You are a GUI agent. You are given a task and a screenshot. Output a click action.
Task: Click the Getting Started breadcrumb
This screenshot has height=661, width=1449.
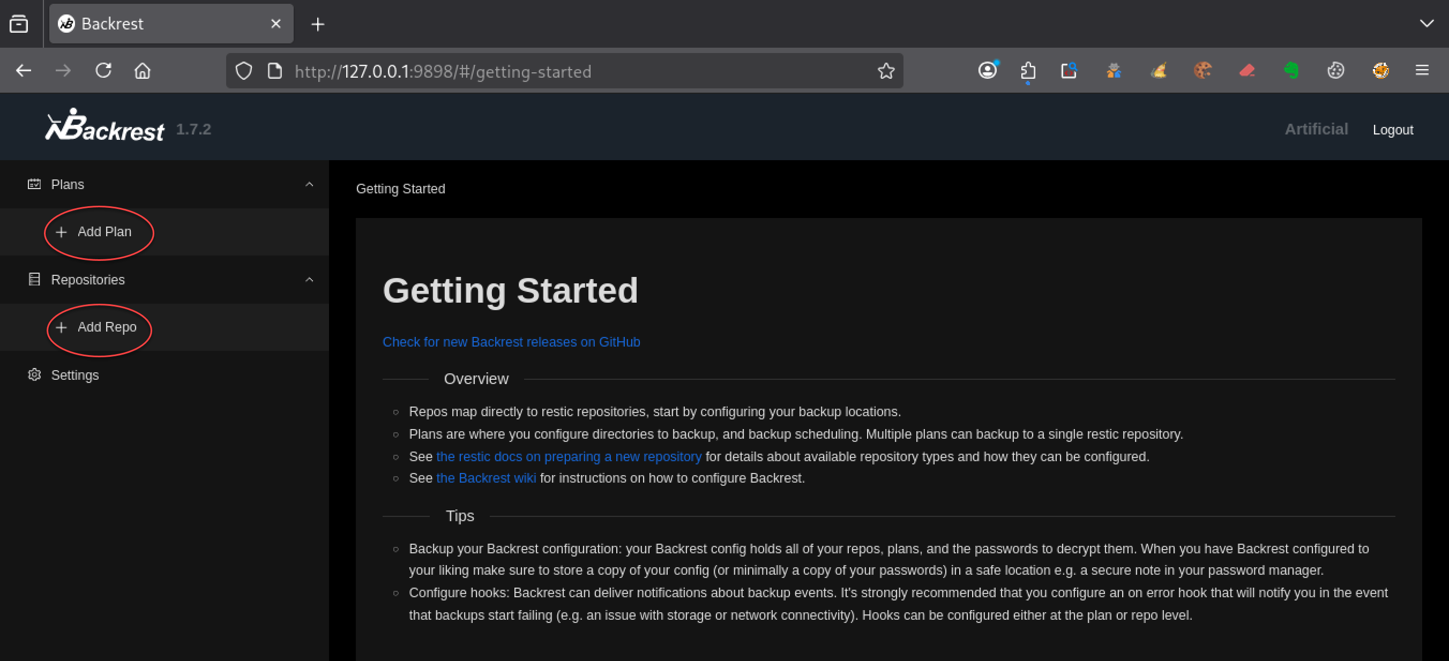[x=400, y=189]
